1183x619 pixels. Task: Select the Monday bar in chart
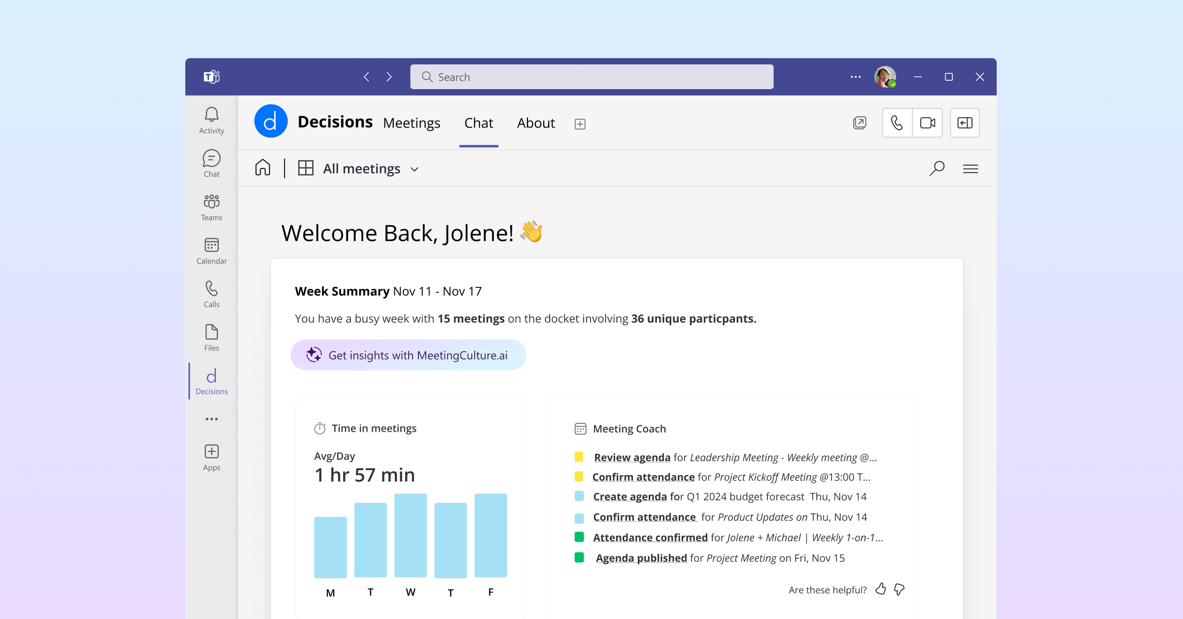[x=330, y=547]
